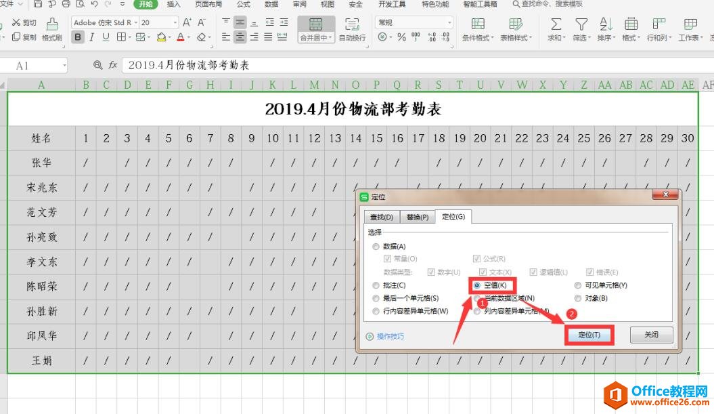This screenshot has width=714, height=414.
Task: Toggle the 公式(R) checkbox
Action: (x=476, y=259)
